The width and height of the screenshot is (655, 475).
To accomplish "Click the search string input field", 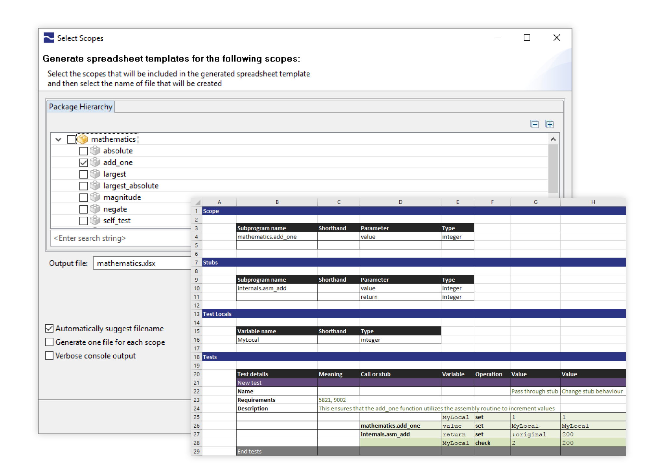I will pos(121,238).
